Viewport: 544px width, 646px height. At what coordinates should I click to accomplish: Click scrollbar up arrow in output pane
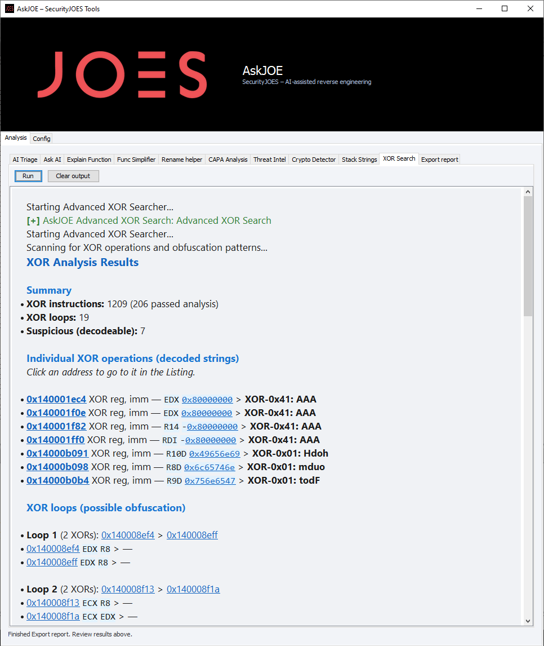[x=528, y=192]
